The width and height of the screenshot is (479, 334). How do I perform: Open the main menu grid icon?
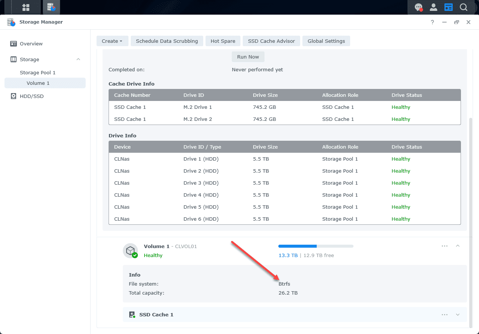(26, 7)
